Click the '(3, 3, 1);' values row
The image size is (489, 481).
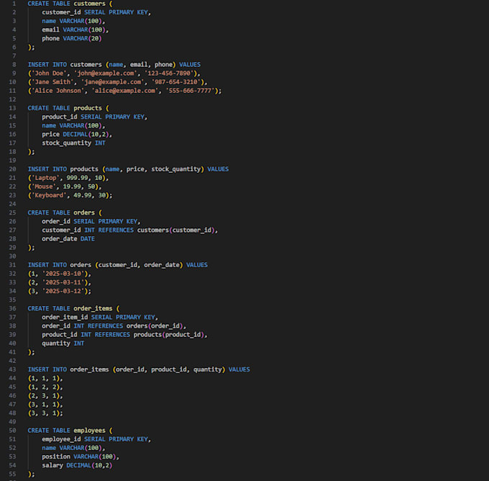click(x=45, y=413)
